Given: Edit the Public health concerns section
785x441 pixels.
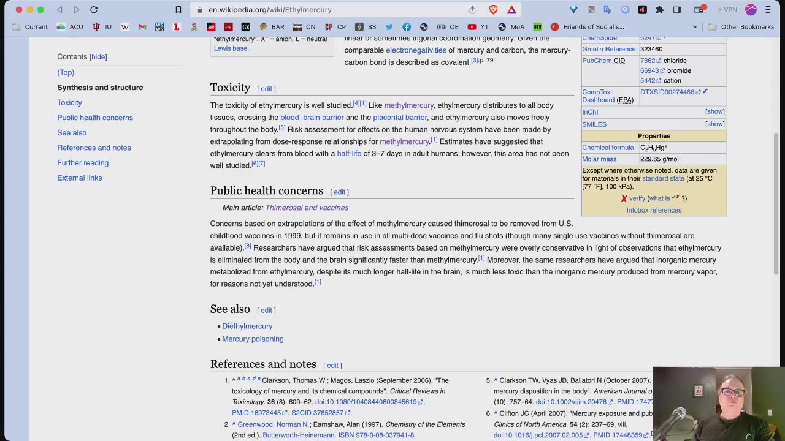Looking at the screenshot, I should click(x=339, y=192).
